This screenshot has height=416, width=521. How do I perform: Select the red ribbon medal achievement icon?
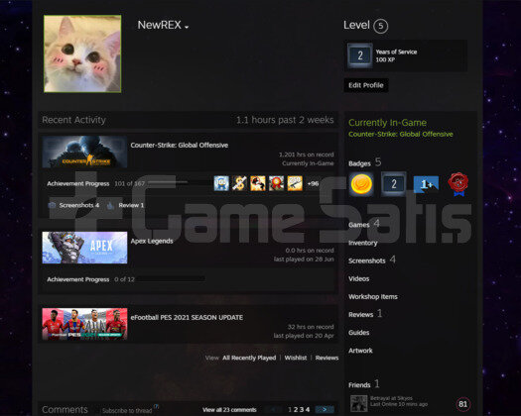[x=277, y=183]
